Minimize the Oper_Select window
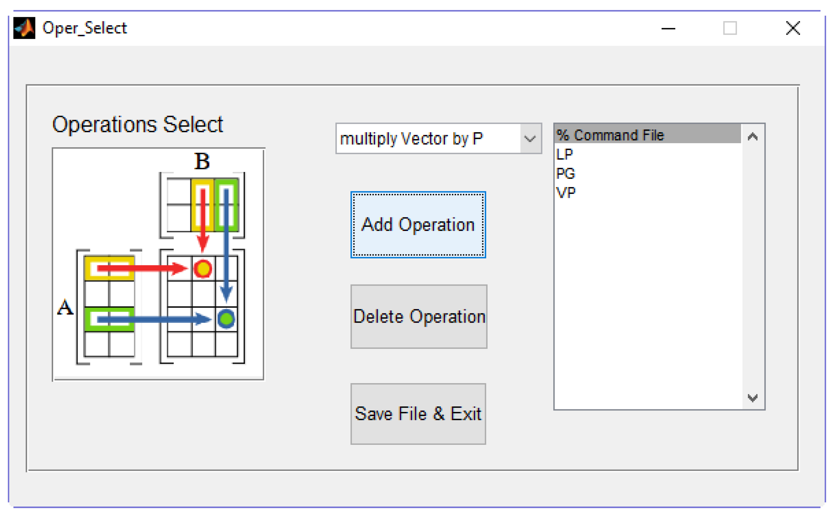833x515 pixels. pos(668,29)
